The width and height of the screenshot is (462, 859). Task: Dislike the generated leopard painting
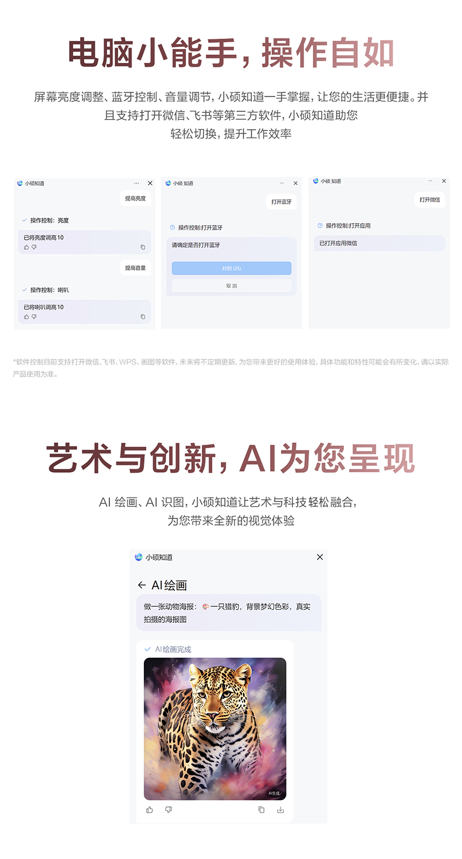coord(168,809)
